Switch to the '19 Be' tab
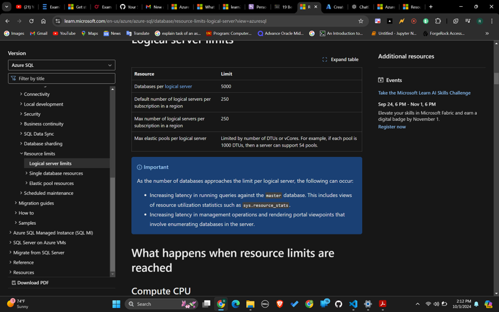Screen dimensions: 499x312 coord(283,7)
